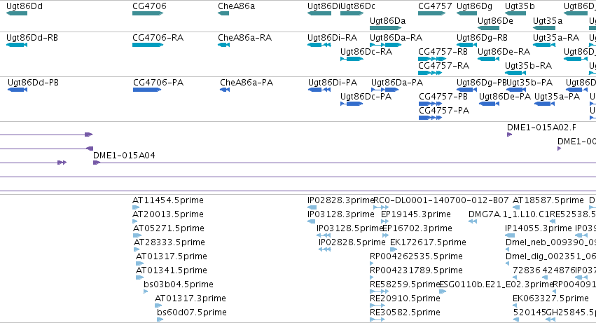Click the Ugt35a-RA transcript glyph
Viewport: 596px width, 323px height.
click(x=544, y=45)
